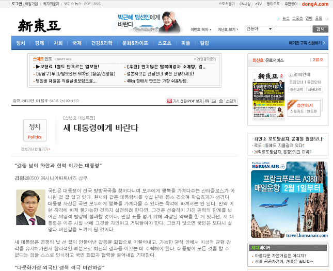The image size is (333, 271).
Task: Click the 新東亞 site logo
Action: click(x=39, y=25)
